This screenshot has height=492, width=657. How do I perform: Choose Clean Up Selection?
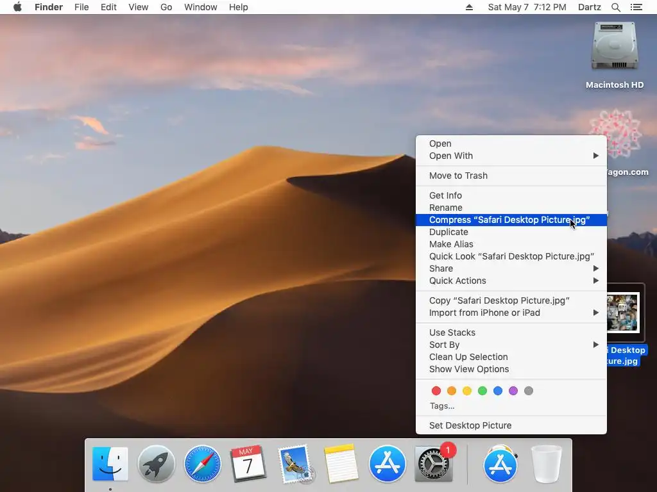[511, 357]
